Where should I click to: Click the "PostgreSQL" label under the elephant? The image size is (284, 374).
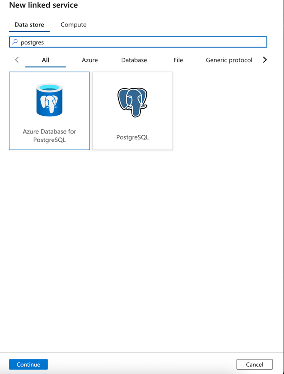pyautogui.click(x=132, y=137)
